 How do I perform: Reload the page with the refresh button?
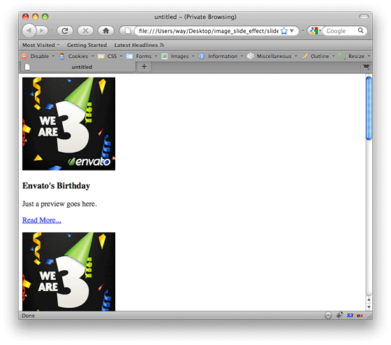[x=65, y=31]
